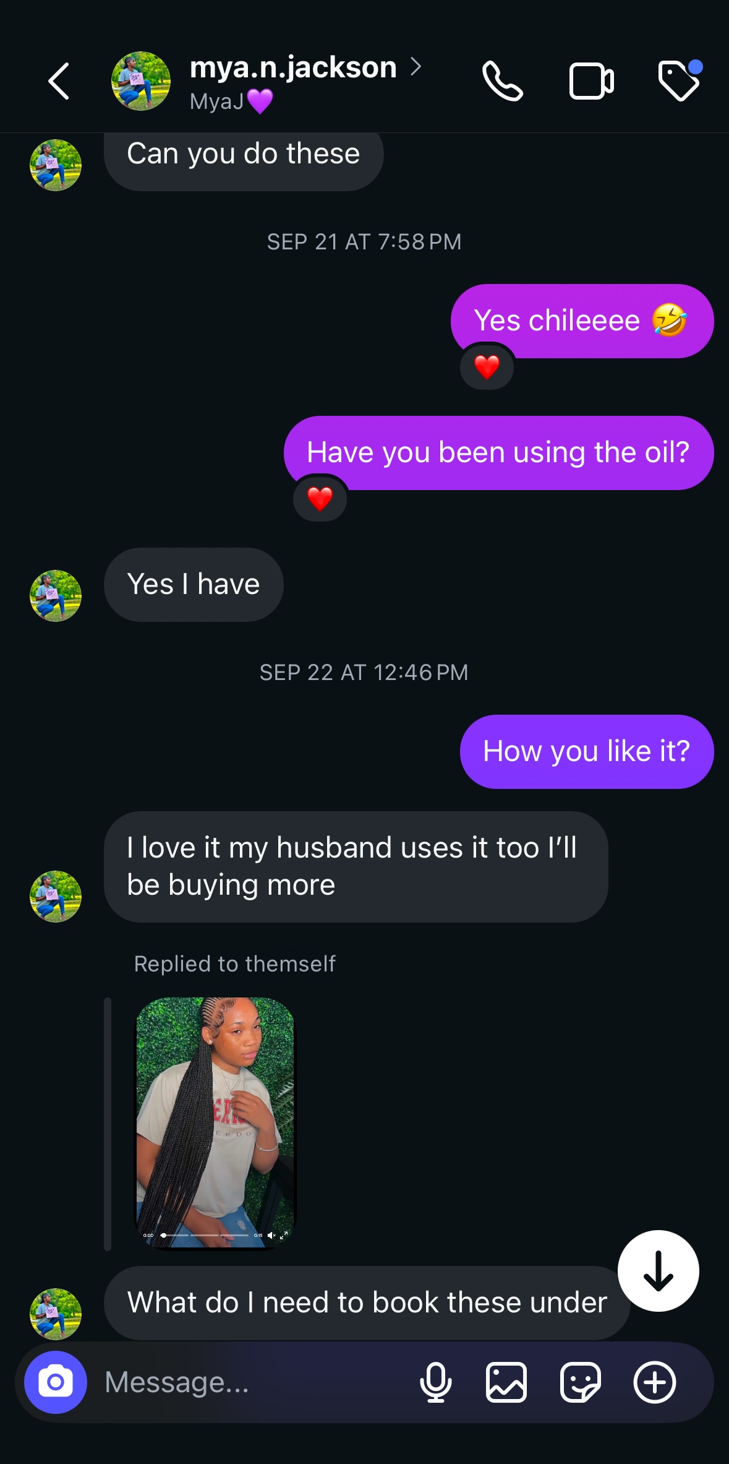The width and height of the screenshot is (729, 1464).
Task: Tap the microphone voice message icon
Action: 435,1382
